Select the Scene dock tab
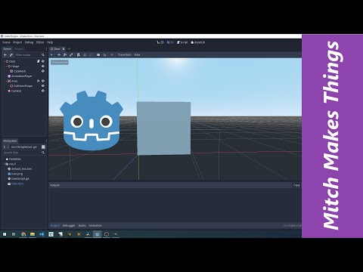This screenshot has width=363, height=272. click(x=7, y=49)
